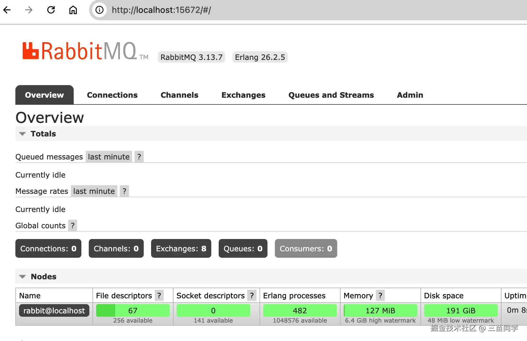Click the Overview page heading
This screenshot has height=341, width=527.
[50, 118]
